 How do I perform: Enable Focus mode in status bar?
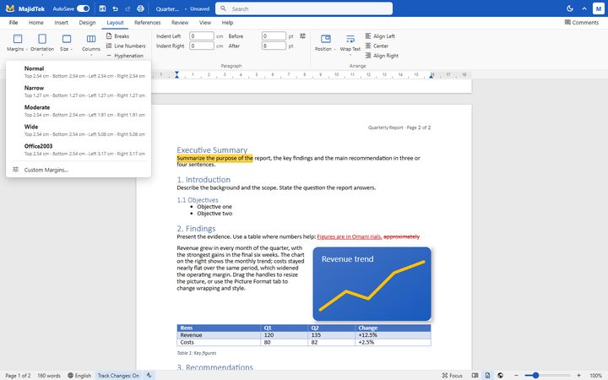tap(452, 375)
